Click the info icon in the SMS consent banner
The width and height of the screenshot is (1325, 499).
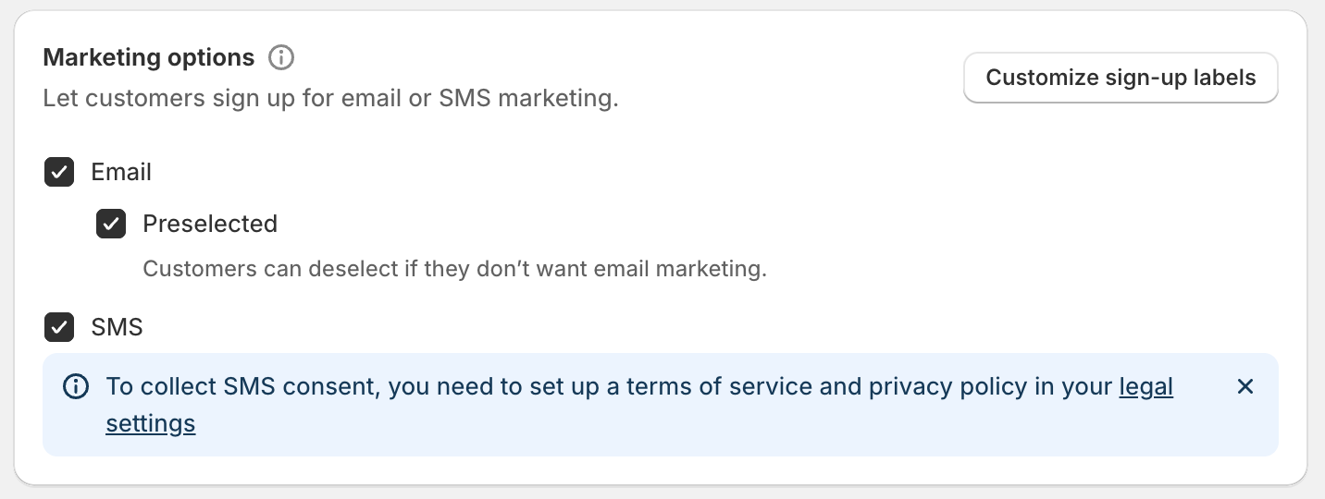click(76, 386)
